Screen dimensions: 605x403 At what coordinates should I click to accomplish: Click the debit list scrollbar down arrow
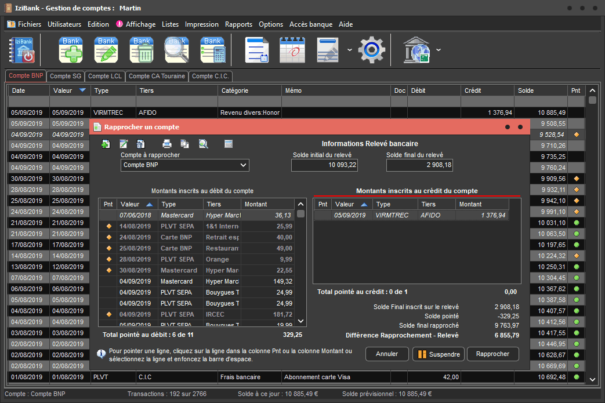300,321
